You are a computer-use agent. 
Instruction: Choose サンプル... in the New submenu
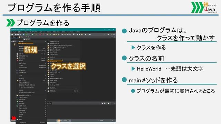click(x=64, y=88)
